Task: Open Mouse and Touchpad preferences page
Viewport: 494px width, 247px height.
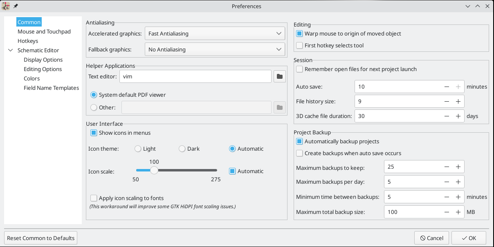Action: pyautogui.click(x=44, y=31)
